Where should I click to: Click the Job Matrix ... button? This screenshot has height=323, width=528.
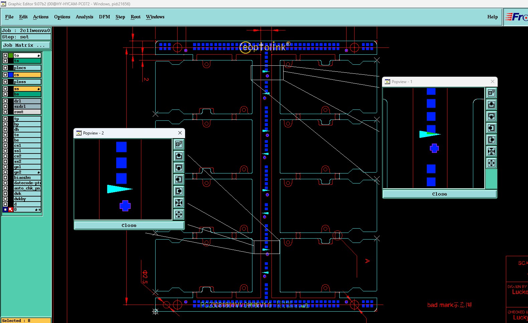click(26, 45)
